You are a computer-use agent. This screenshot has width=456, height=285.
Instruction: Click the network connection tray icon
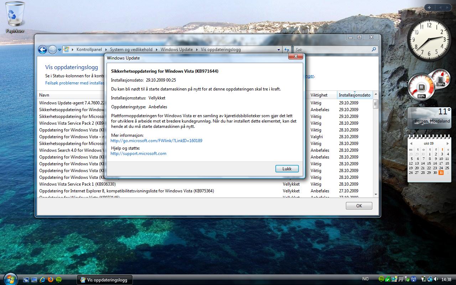pos(430,279)
